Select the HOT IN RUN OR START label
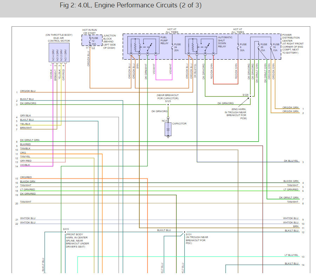 pyautogui.click(x=90, y=32)
